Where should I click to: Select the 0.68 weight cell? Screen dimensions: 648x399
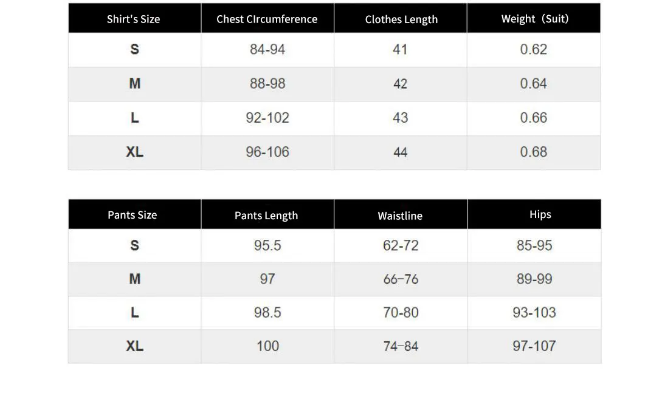pyautogui.click(x=534, y=152)
